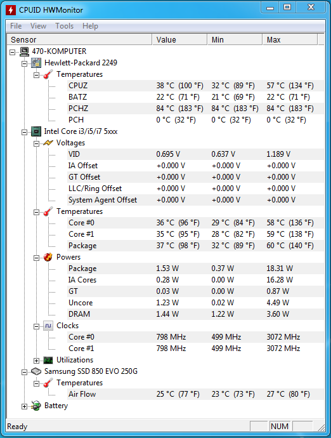
Task: Click the Hewlett-Packard 2249 motherboard icon
Action: click(x=36, y=63)
